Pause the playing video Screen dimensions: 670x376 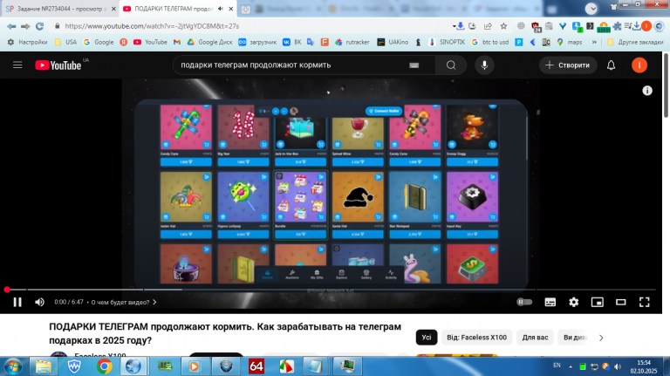(17, 302)
